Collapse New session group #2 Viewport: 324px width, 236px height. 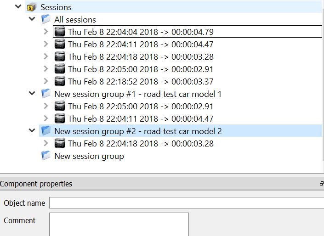pos(32,130)
